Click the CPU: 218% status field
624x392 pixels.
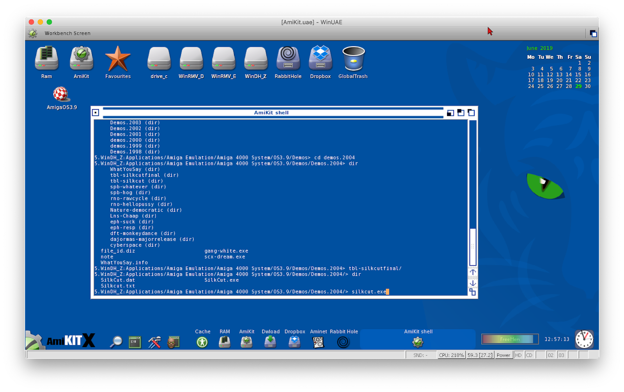(x=451, y=355)
